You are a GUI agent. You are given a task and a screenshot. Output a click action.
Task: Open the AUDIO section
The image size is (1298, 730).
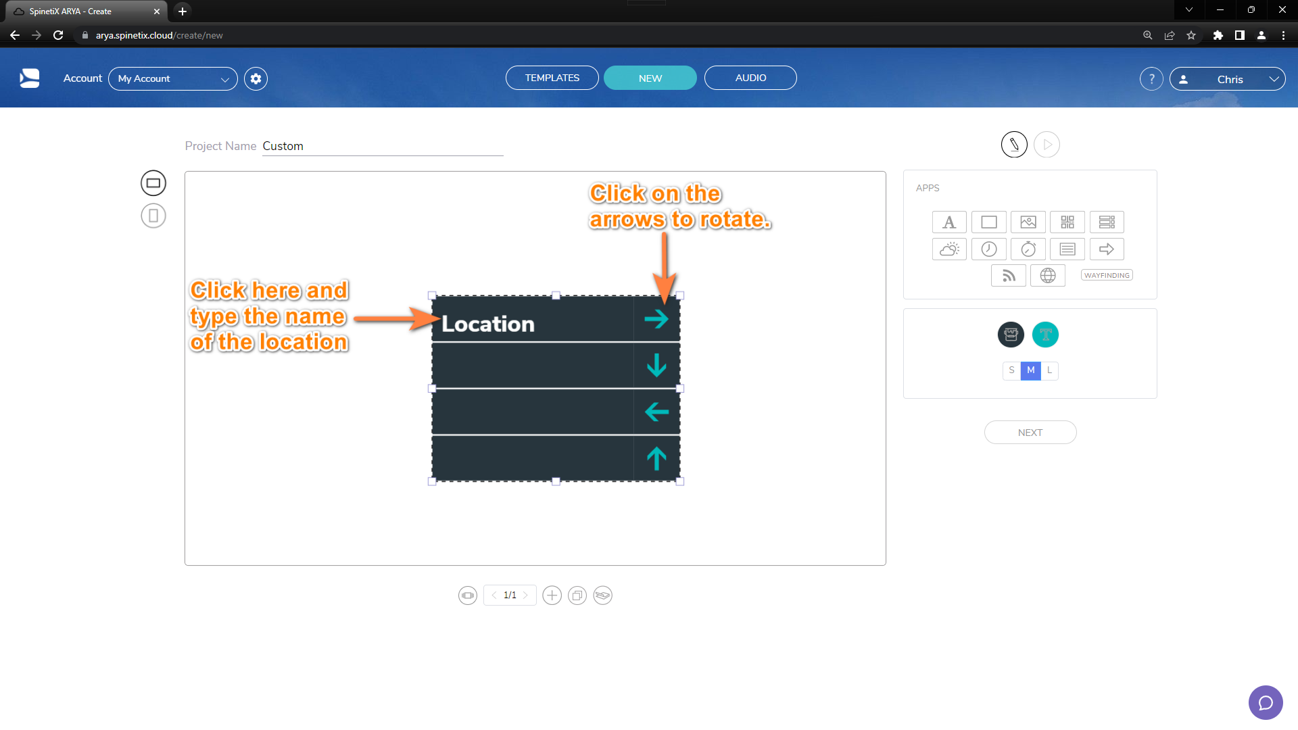pos(750,77)
